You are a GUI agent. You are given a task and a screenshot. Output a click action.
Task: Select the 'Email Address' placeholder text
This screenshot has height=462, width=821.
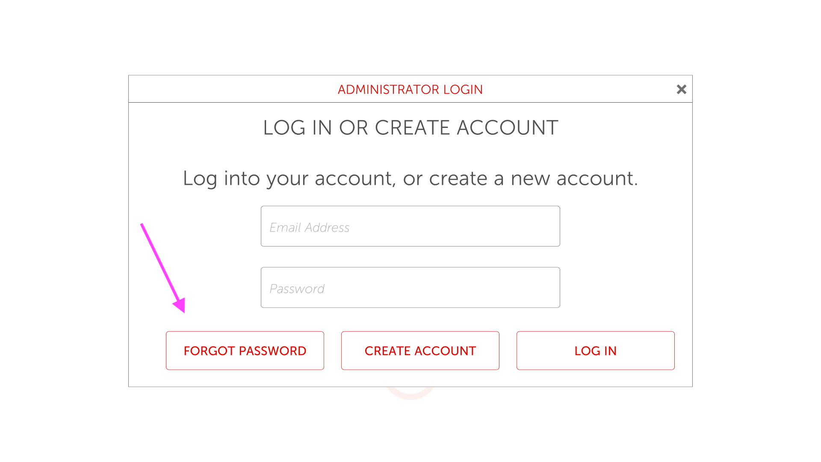(x=309, y=228)
